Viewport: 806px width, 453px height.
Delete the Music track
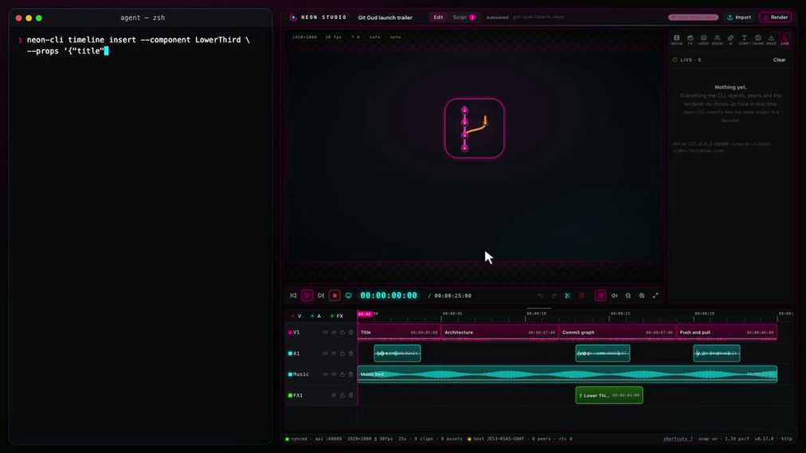coord(351,374)
